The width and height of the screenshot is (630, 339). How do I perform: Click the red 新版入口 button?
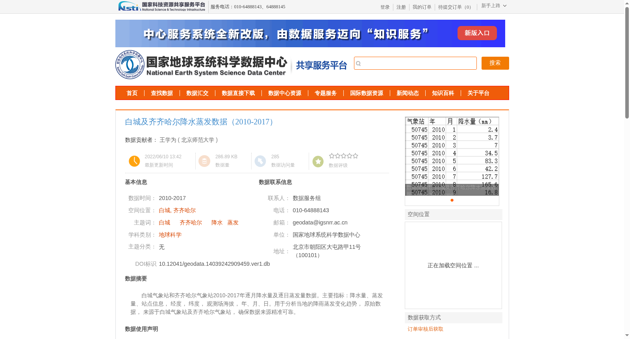477,33
